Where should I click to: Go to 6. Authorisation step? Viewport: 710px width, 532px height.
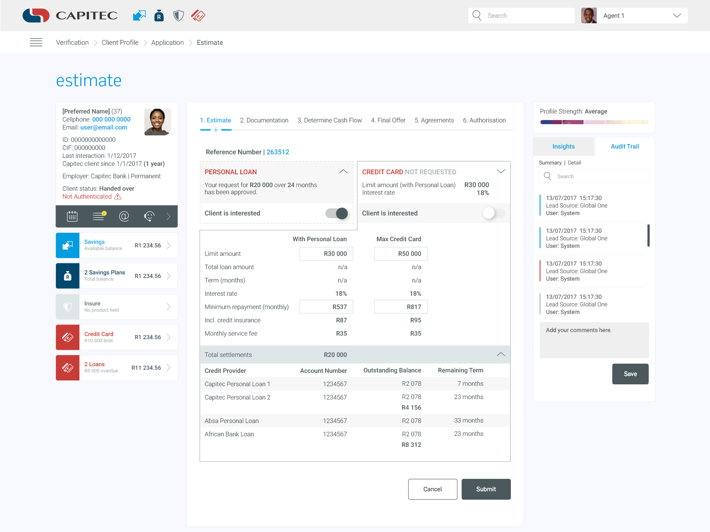(x=484, y=120)
